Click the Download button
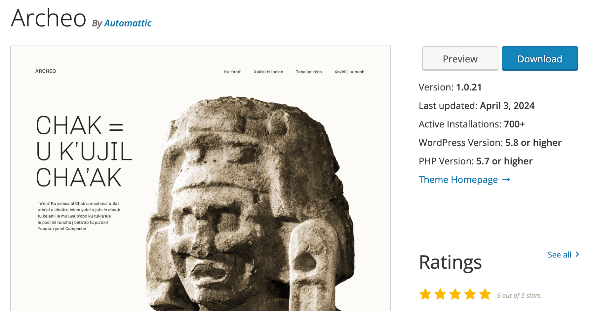This screenshot has height=311, width=589. tap(539, 58)
